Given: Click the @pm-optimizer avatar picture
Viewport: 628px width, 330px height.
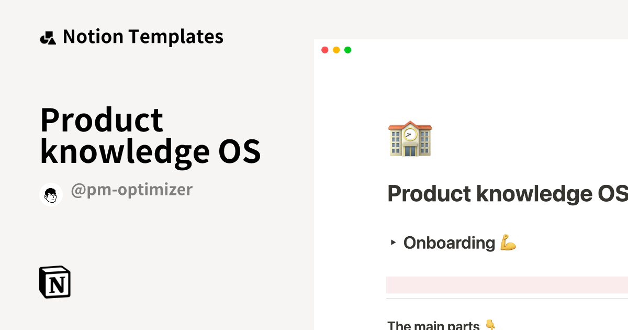Looking at the screenshot, I should coord(51,194).
